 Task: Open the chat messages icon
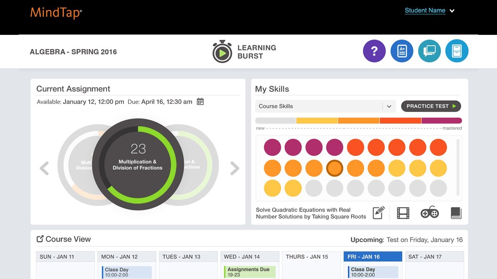tap(429, 51)
